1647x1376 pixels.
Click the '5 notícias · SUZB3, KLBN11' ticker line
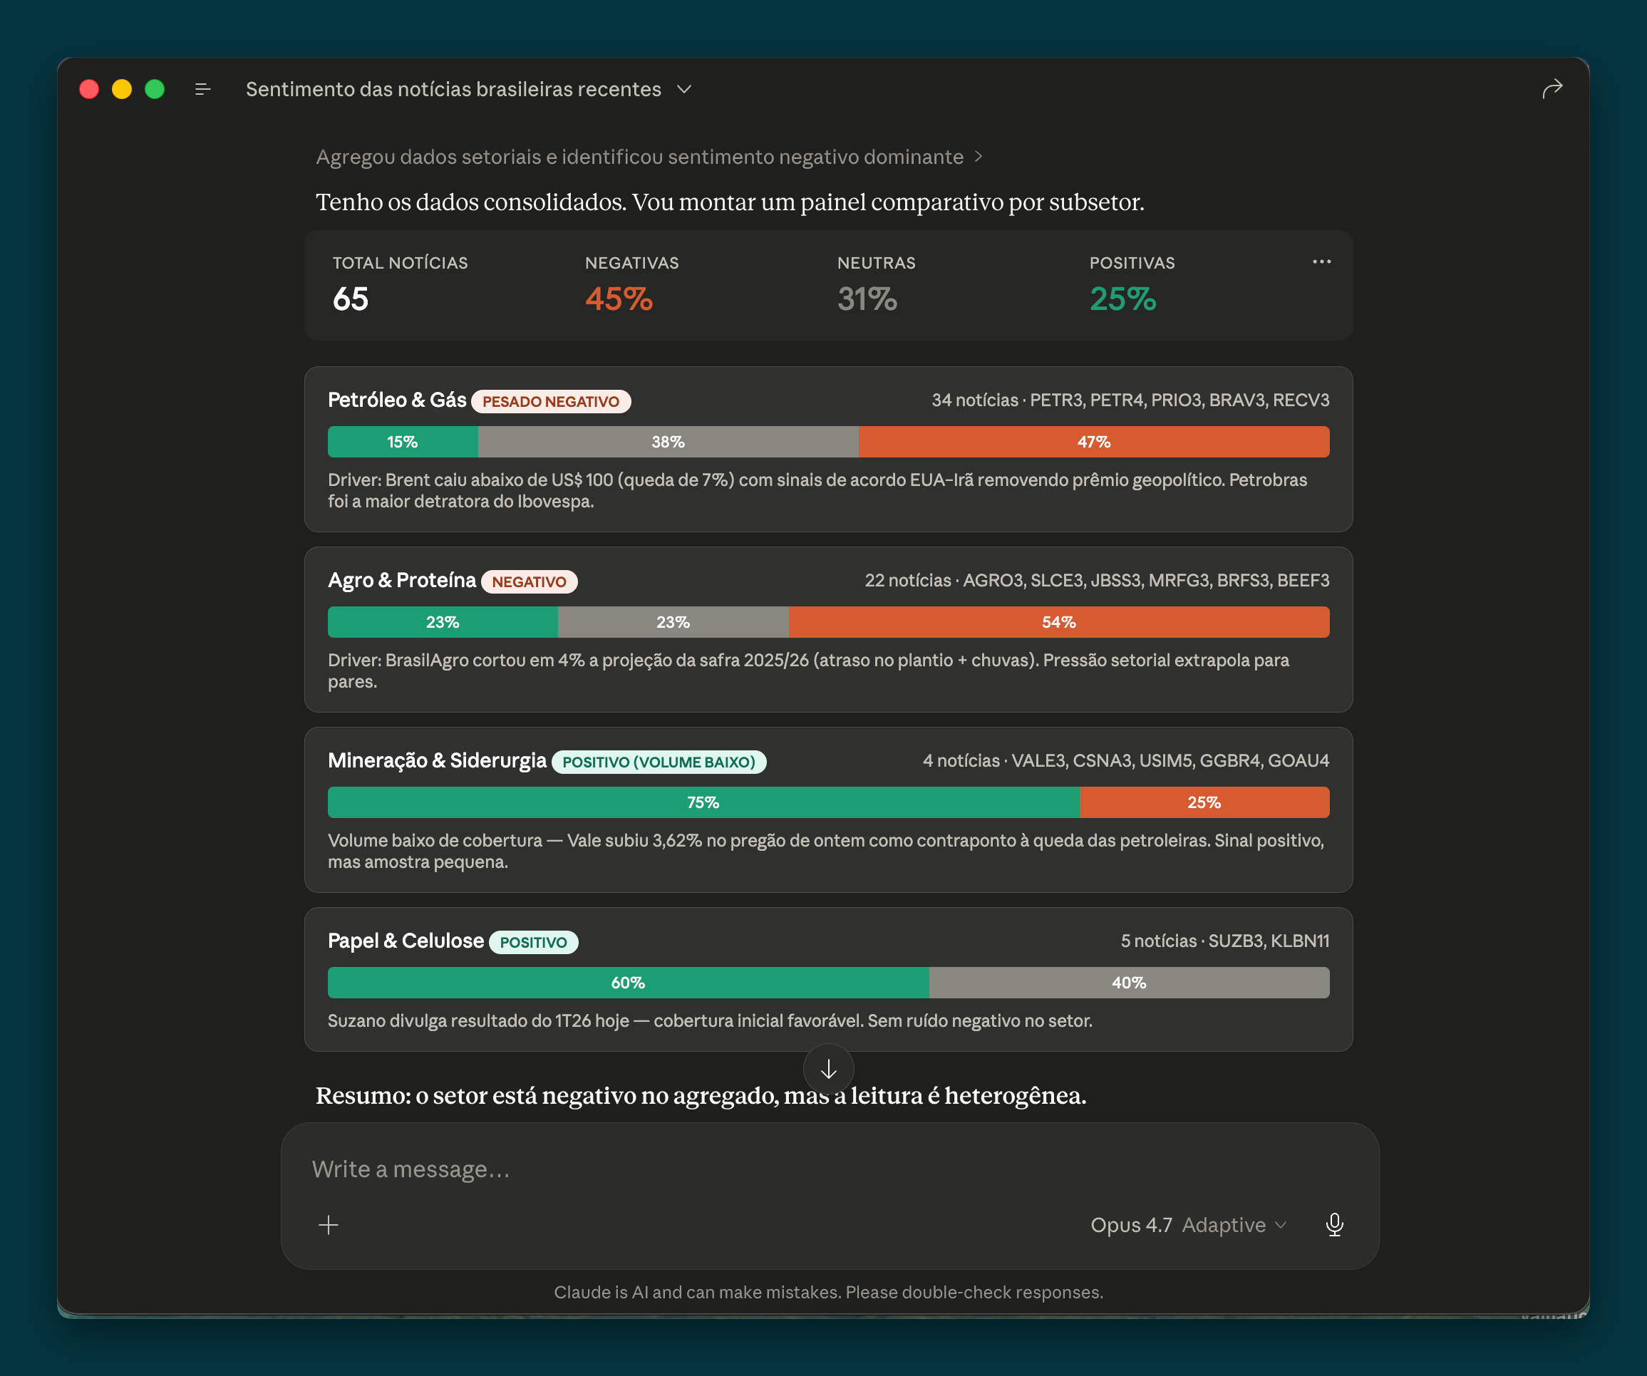[1224, 941]
